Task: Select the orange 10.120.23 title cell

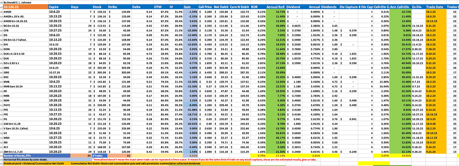Action: [25, 7]
